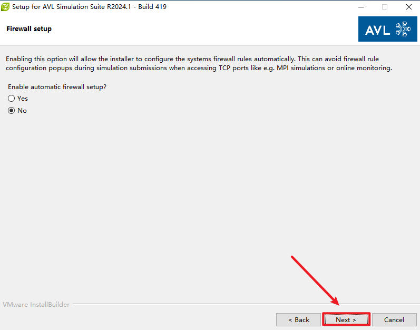Click the red arrow annotation's tail
Screen dimensions: 420x330
click(x=293, y=258)
